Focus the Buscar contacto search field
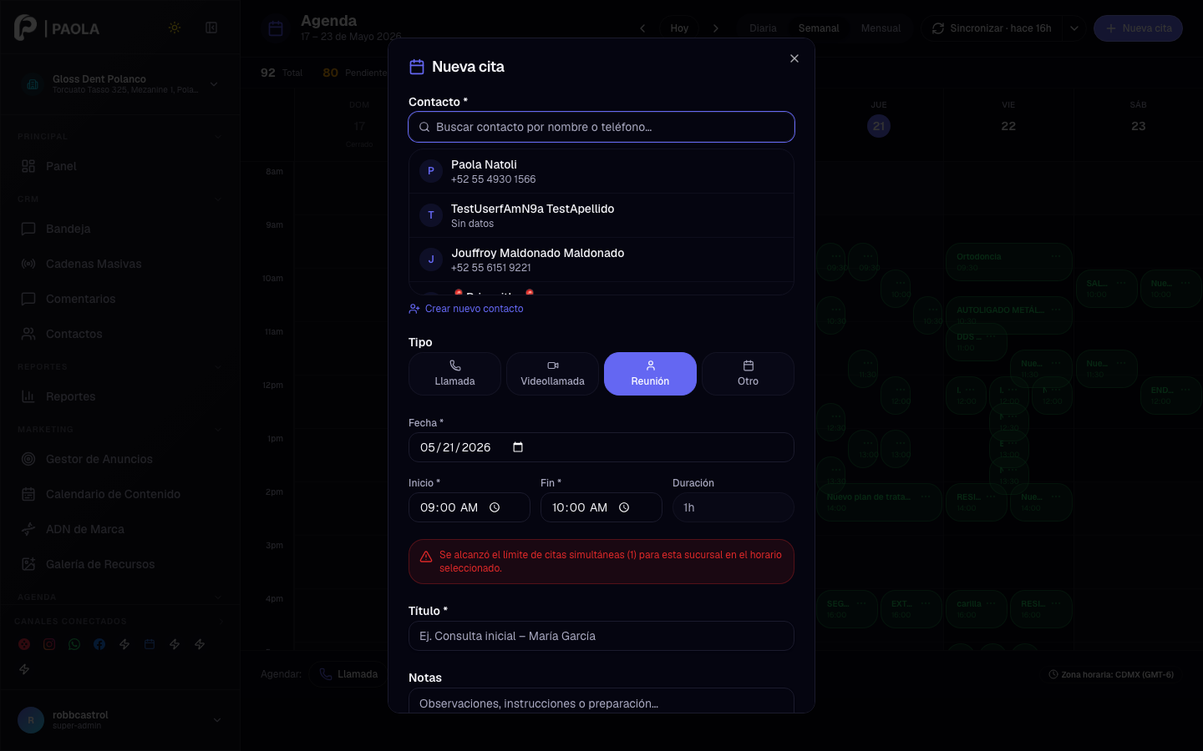Viewport: 1203px width, 751px height. (601, 127)
